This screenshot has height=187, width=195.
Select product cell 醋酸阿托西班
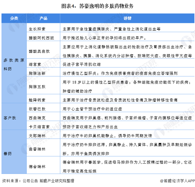[x=43, y=37]
